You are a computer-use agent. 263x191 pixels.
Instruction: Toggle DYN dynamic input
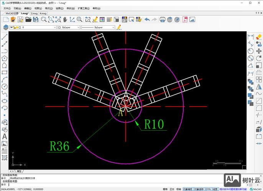(x=208, y=189)
